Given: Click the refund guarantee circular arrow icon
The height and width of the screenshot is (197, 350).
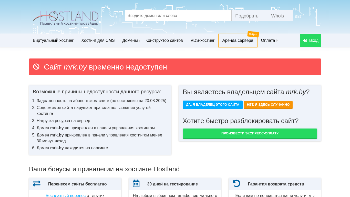Looking at the screenshot, I should (236, 183).
